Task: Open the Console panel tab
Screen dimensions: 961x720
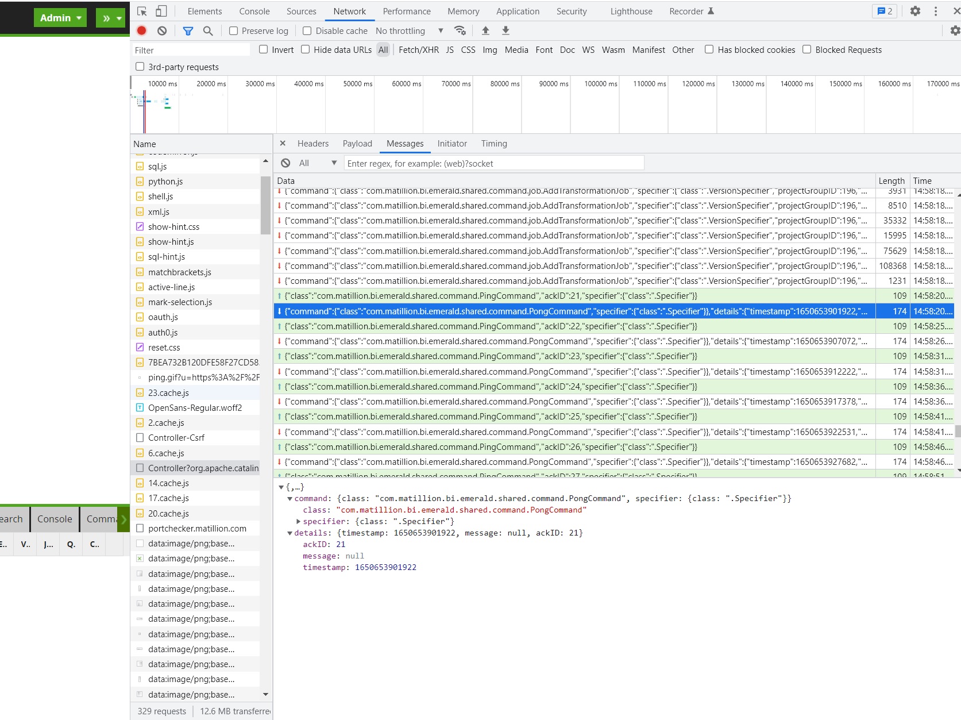Action: 254,11
